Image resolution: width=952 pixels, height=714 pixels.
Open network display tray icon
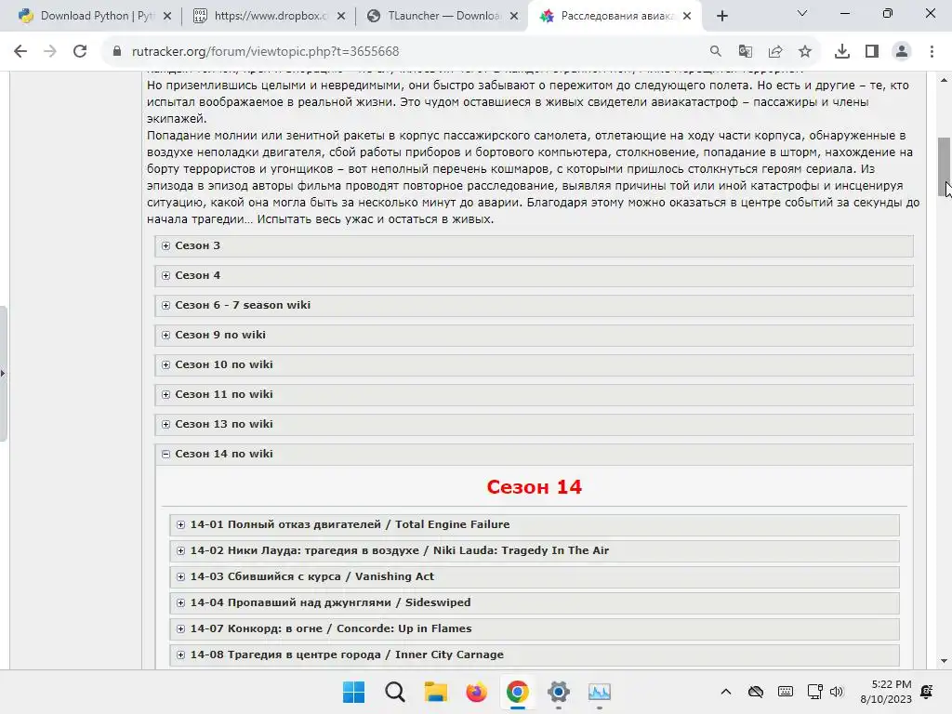(x=814, y=692)
